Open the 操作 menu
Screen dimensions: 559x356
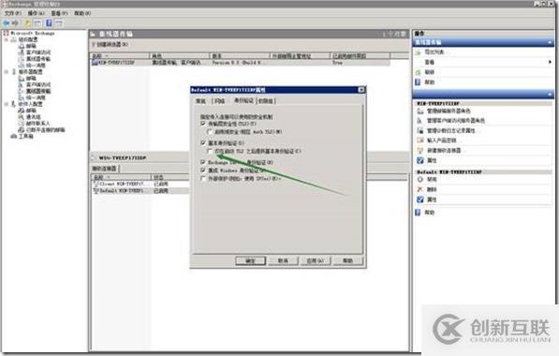click(37, 13)
